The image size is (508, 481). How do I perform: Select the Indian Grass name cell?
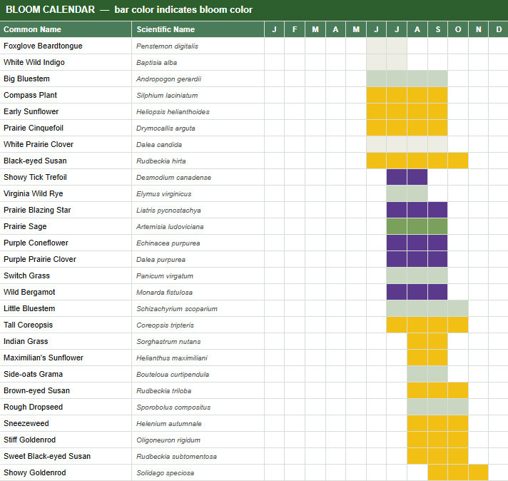point(66,342)
